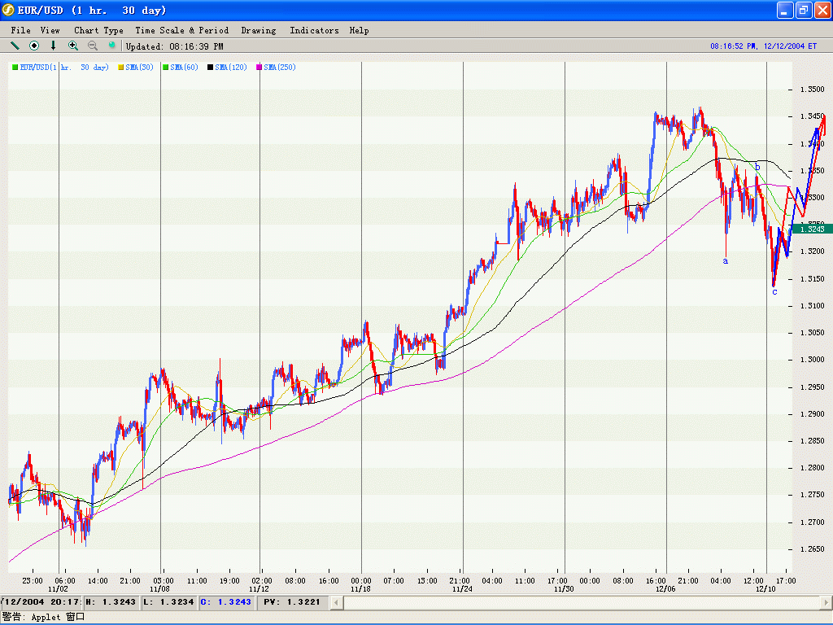833x625 pixels.
Task: Open the Drawing menu
Action: coord(258,30)
